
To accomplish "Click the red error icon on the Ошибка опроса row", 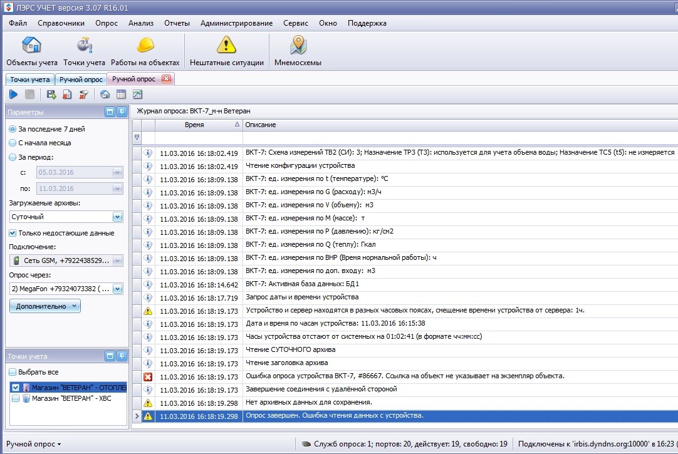I will [x=148, y=377].
